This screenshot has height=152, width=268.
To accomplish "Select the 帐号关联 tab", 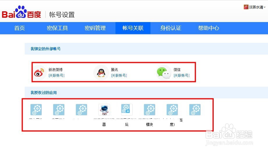I will (x=133, y=28).
